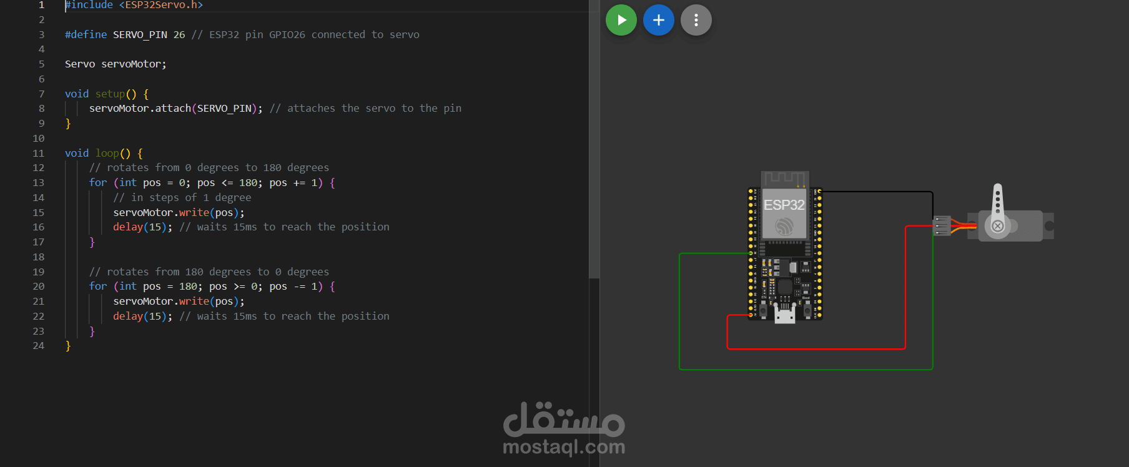Select the green signal wire
This screenshot has height=467, width=1129.
806,369
